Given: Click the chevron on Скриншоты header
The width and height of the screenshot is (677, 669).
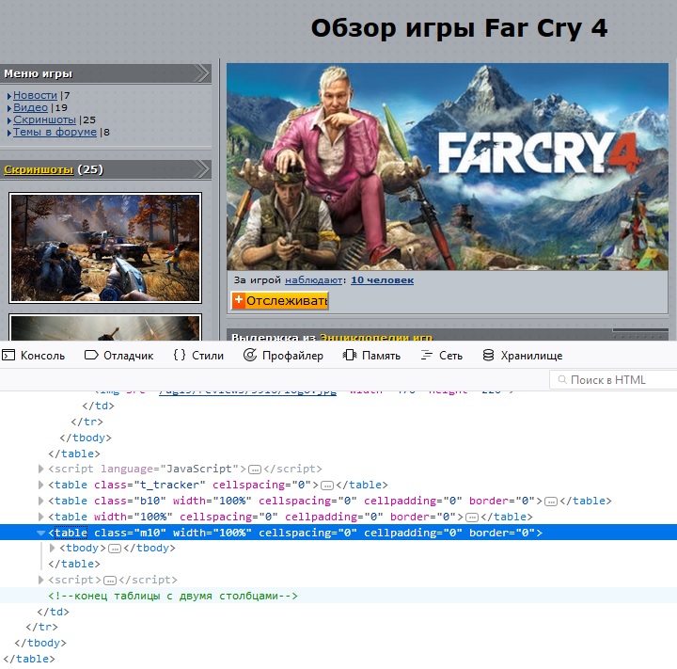Looking at the screenshot, I should point(201,169).
